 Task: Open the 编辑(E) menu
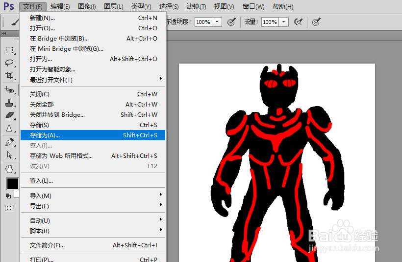tap(60, 6)
